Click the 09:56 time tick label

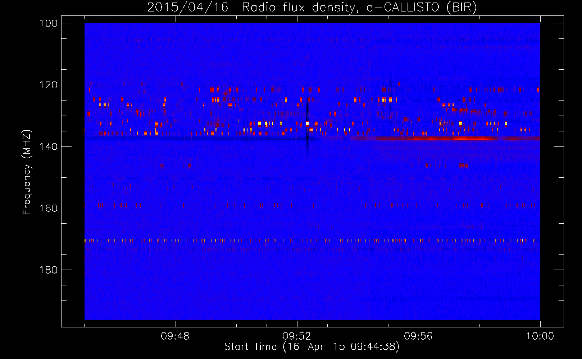coord(419,336)
